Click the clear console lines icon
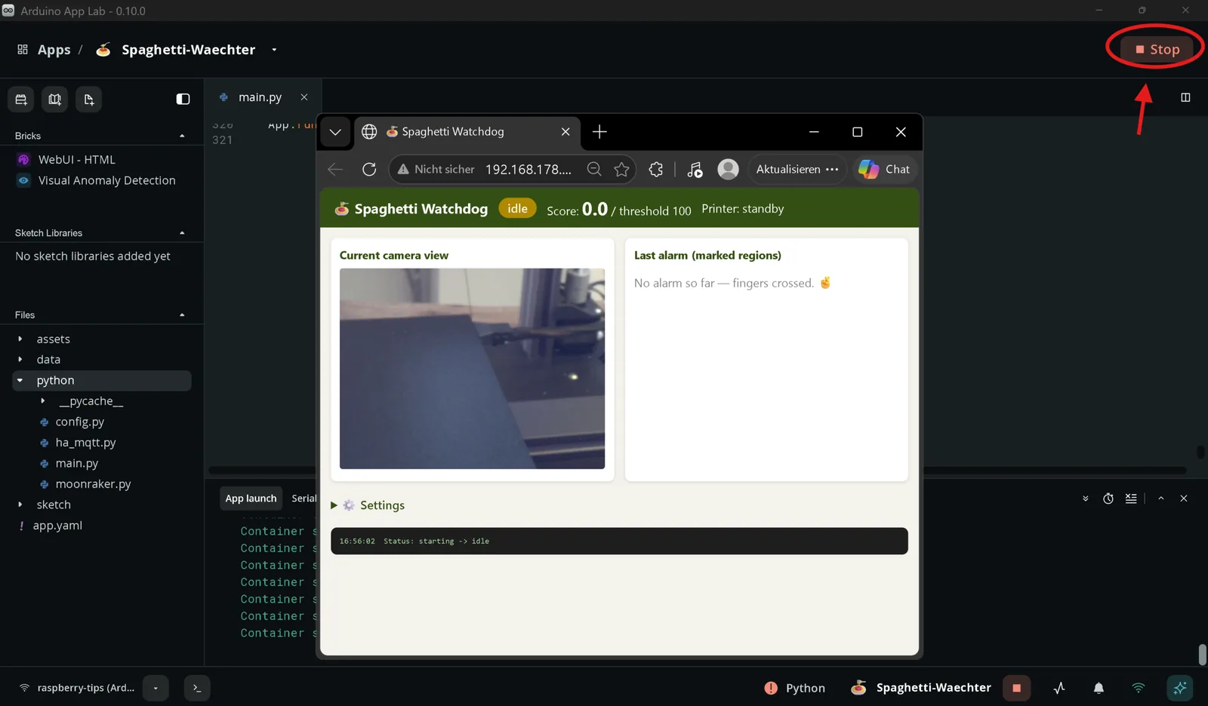Viewport: 1208px width, 706px height. tap(1131, 499)
